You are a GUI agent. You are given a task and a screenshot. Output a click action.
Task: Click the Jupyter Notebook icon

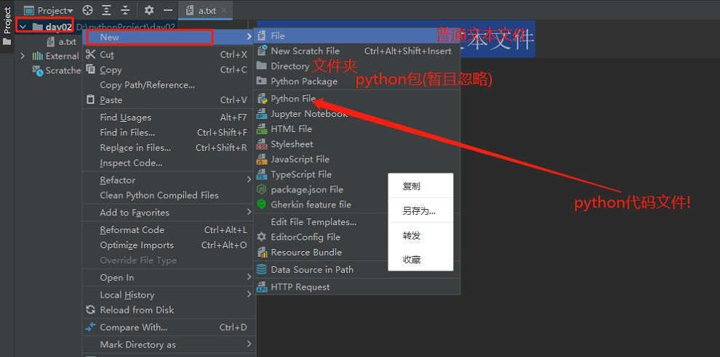[x=261, y=114]
